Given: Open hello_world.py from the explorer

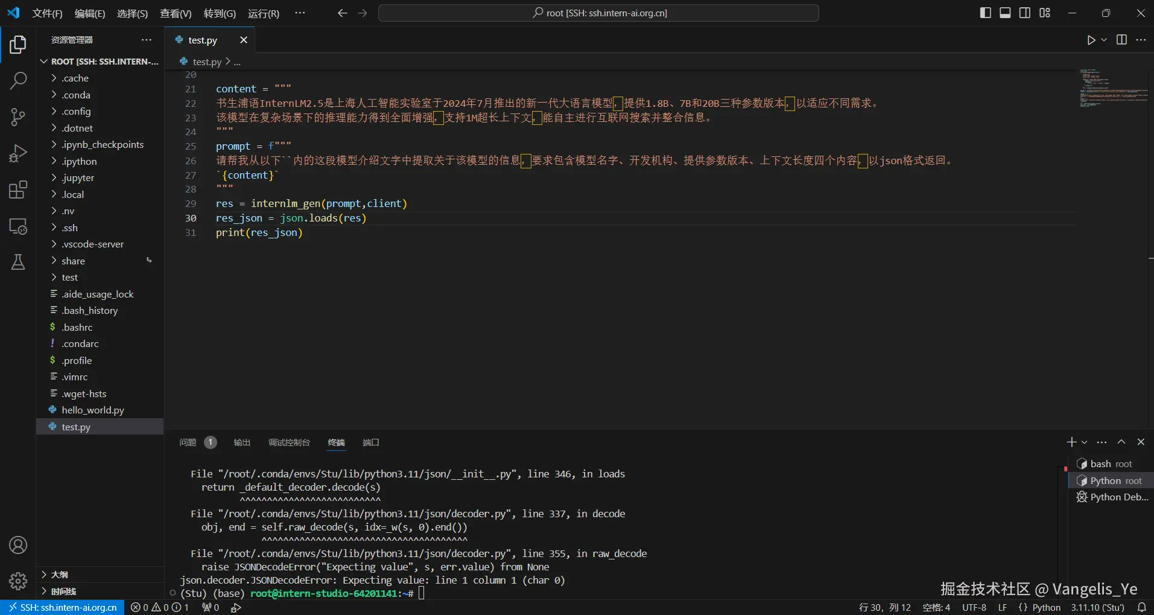Looking at the screenshot, I should coord(92,410).
